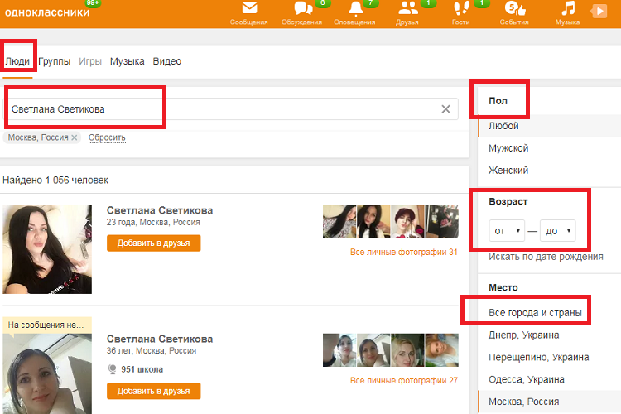Open the Сообщения envelope icon

tap(248, 9)
